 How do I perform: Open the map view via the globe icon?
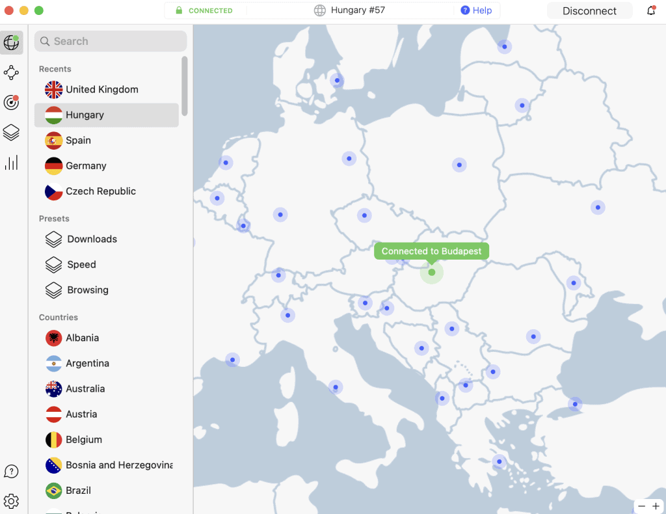coord(11,43)
